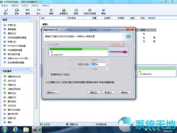Click the 提交 (Apply) toolbar icon
The width and height of the screenshot is (177, 133).
click(6, 11)
